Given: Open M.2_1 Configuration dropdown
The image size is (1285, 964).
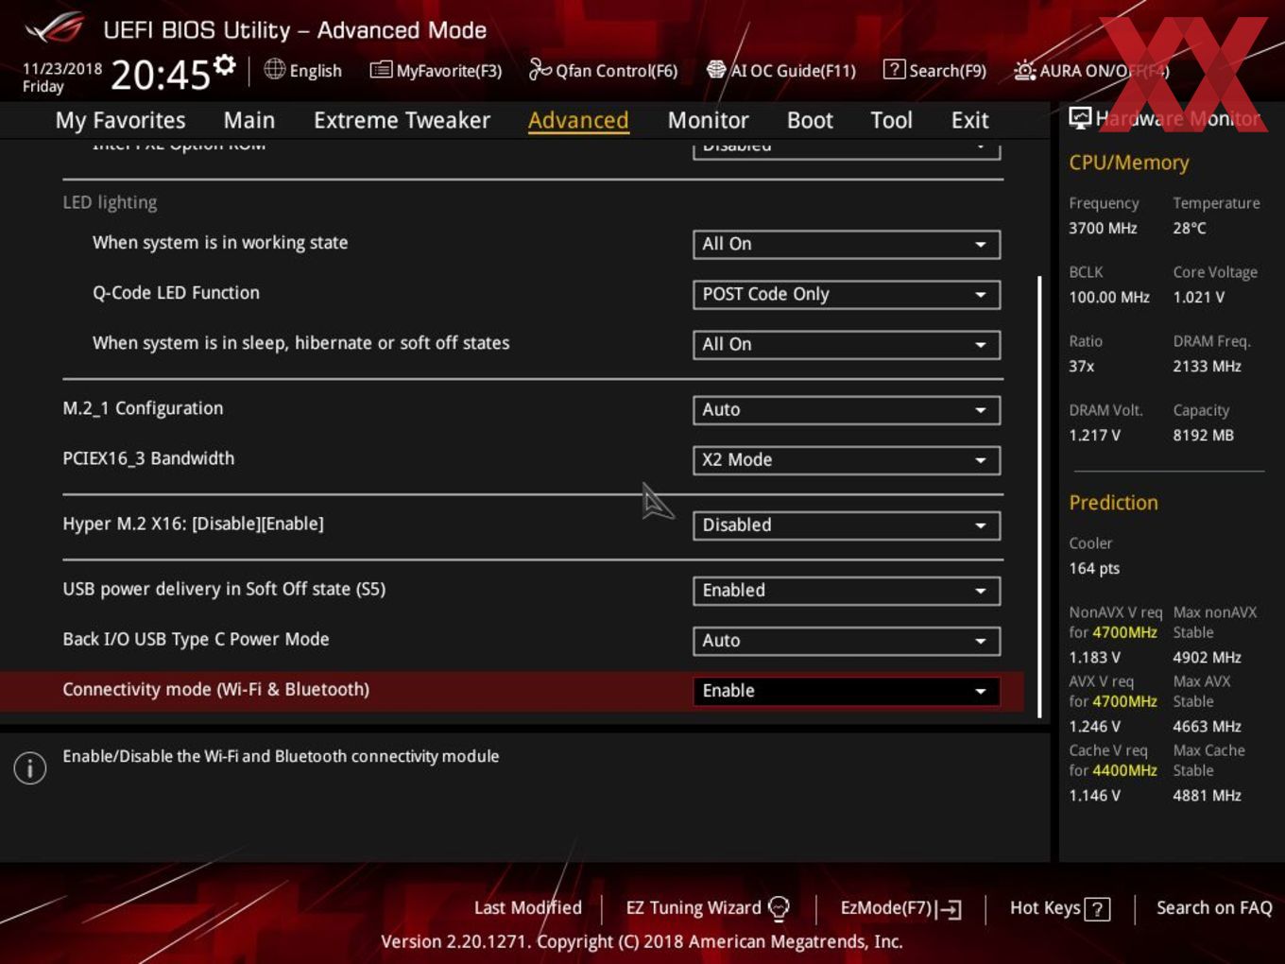Looking at the screenshot, I should tap(847, 409).
